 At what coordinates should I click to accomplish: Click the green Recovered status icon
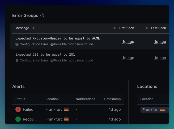point(18,119)
